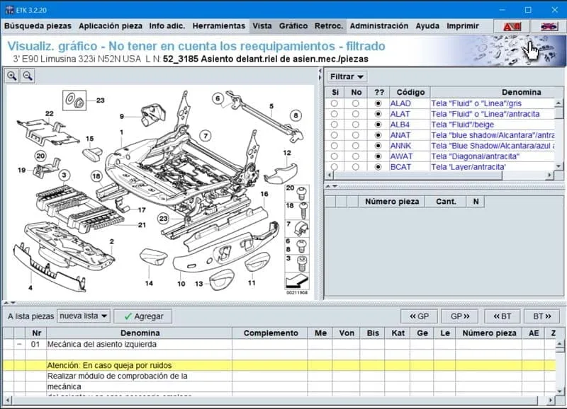Collapse the row 01 tree expander
The width and height of the screenshot is (567, 409).
[x=18, y=345]
